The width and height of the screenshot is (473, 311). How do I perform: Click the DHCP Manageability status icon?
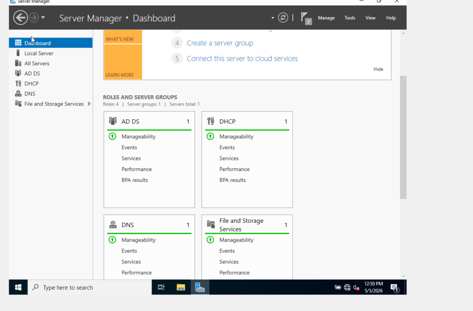point(210,136)
